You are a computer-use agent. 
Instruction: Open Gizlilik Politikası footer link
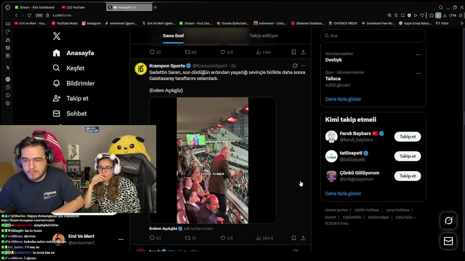pos(367,210)
